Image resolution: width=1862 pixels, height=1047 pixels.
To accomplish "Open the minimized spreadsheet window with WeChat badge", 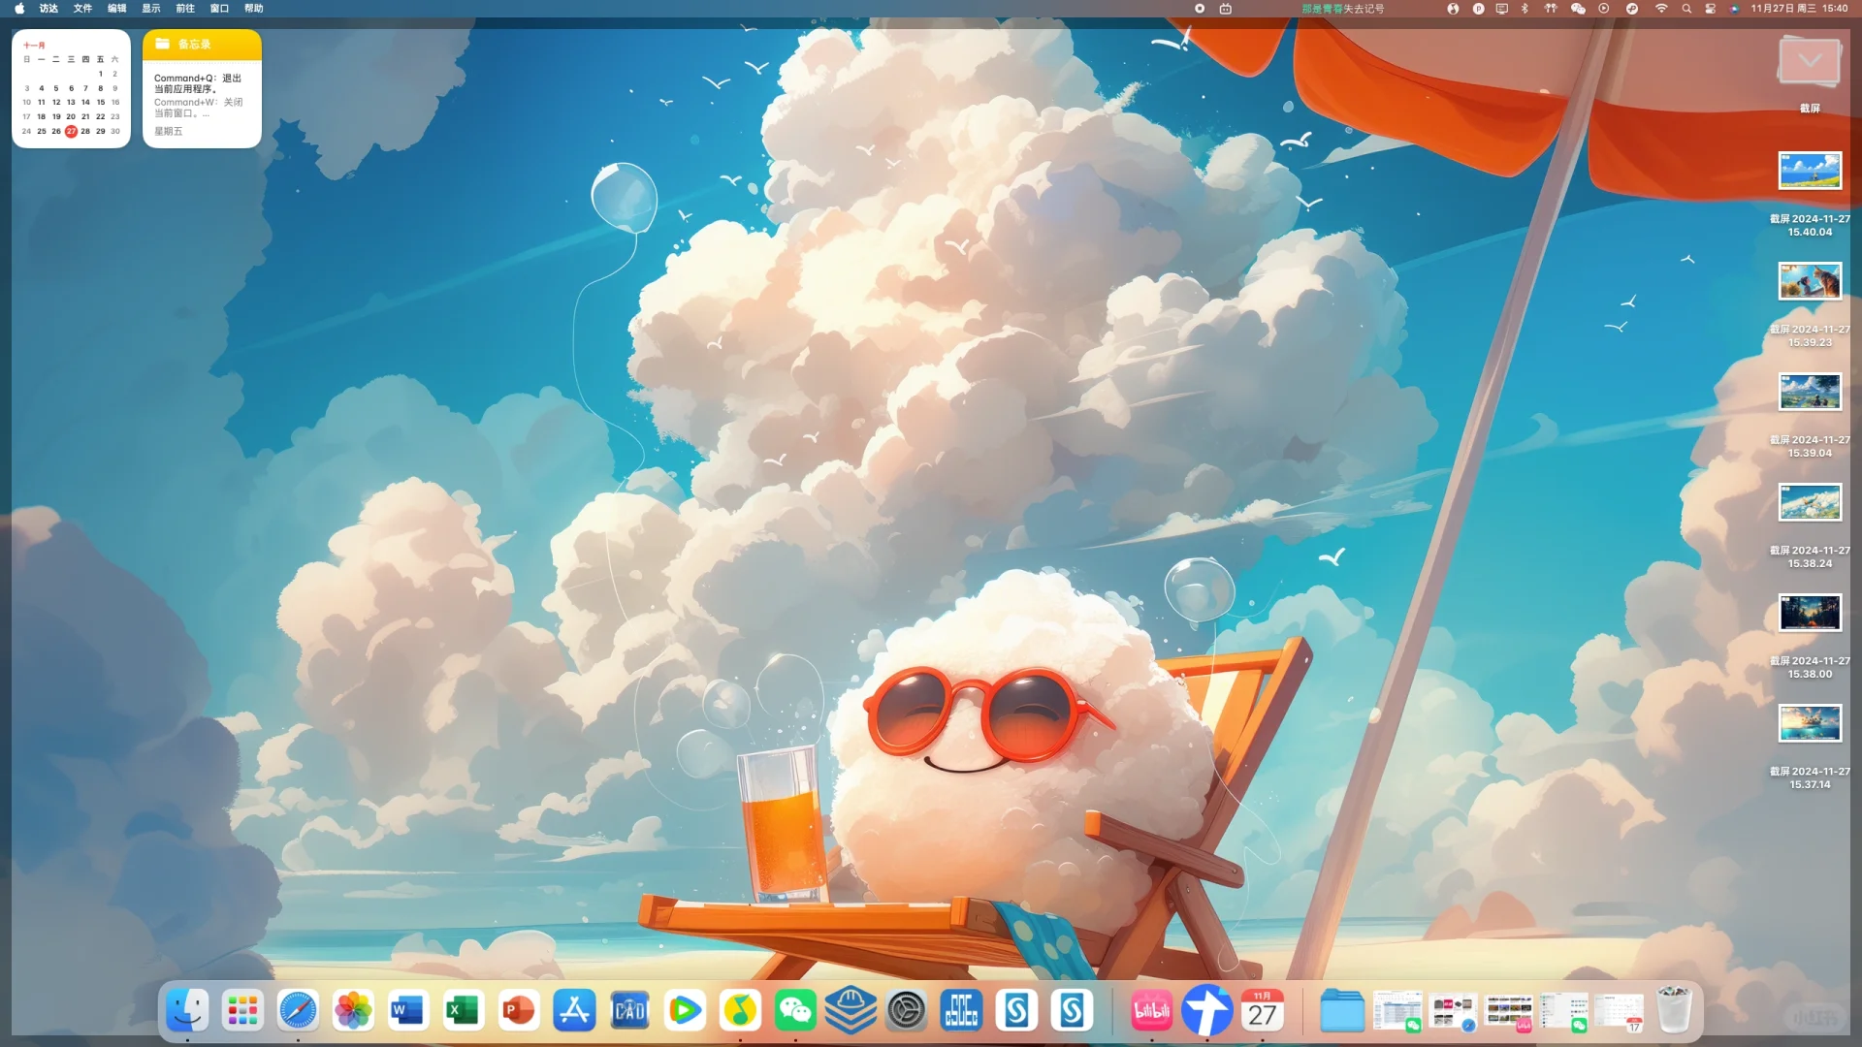I will click(x=1397, y=1011).
